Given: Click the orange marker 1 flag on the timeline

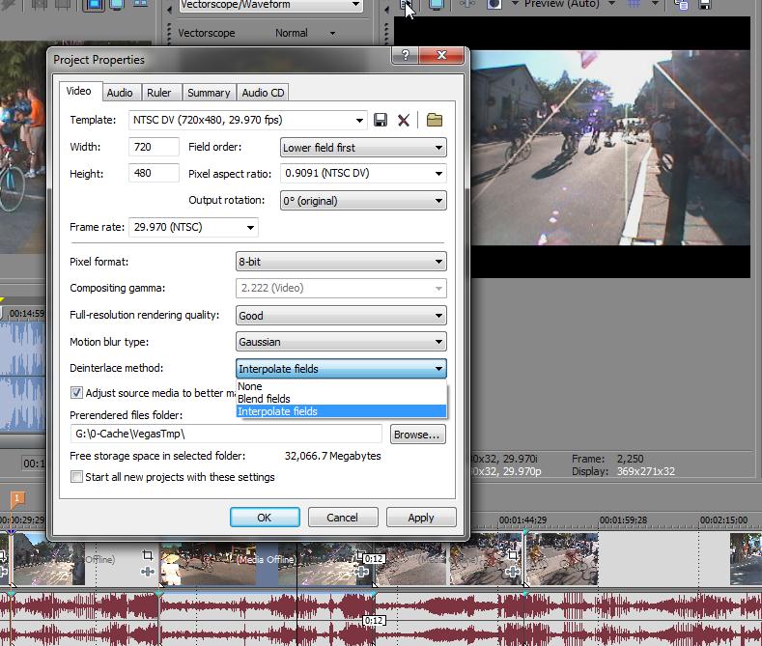Looking at the screenshot, I should (17, 499).
